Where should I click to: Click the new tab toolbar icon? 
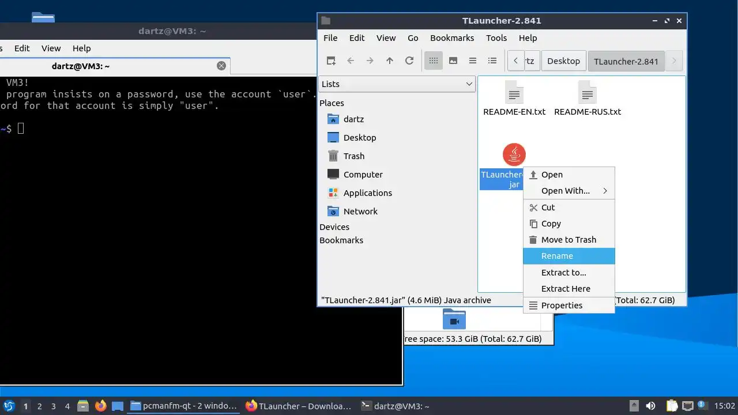point(331,61)
